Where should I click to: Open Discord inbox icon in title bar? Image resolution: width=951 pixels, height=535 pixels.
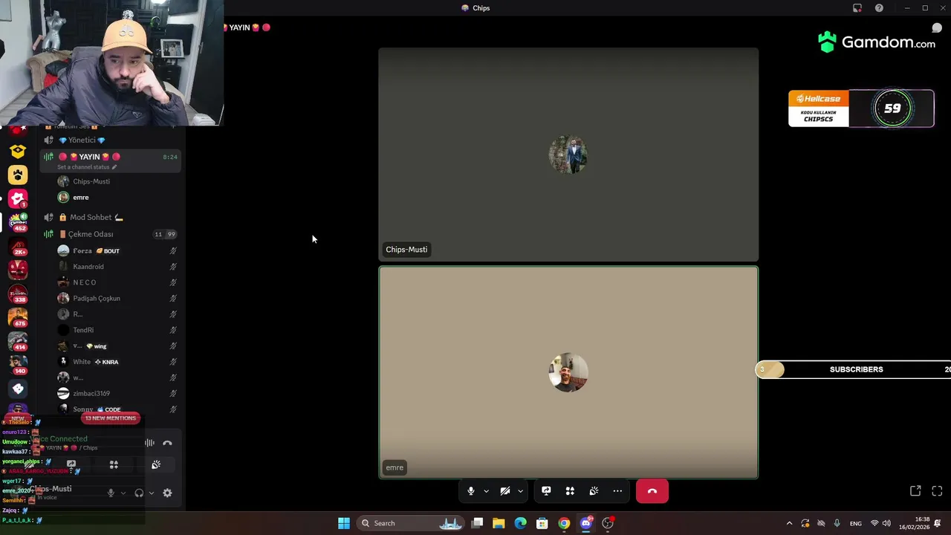pyautogui.click(x=857, y=8)
